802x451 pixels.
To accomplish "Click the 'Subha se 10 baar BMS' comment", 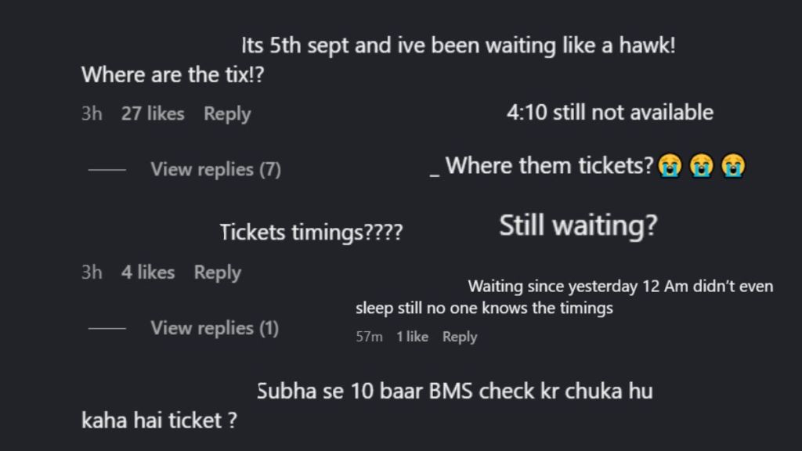I will pos(454,390).
